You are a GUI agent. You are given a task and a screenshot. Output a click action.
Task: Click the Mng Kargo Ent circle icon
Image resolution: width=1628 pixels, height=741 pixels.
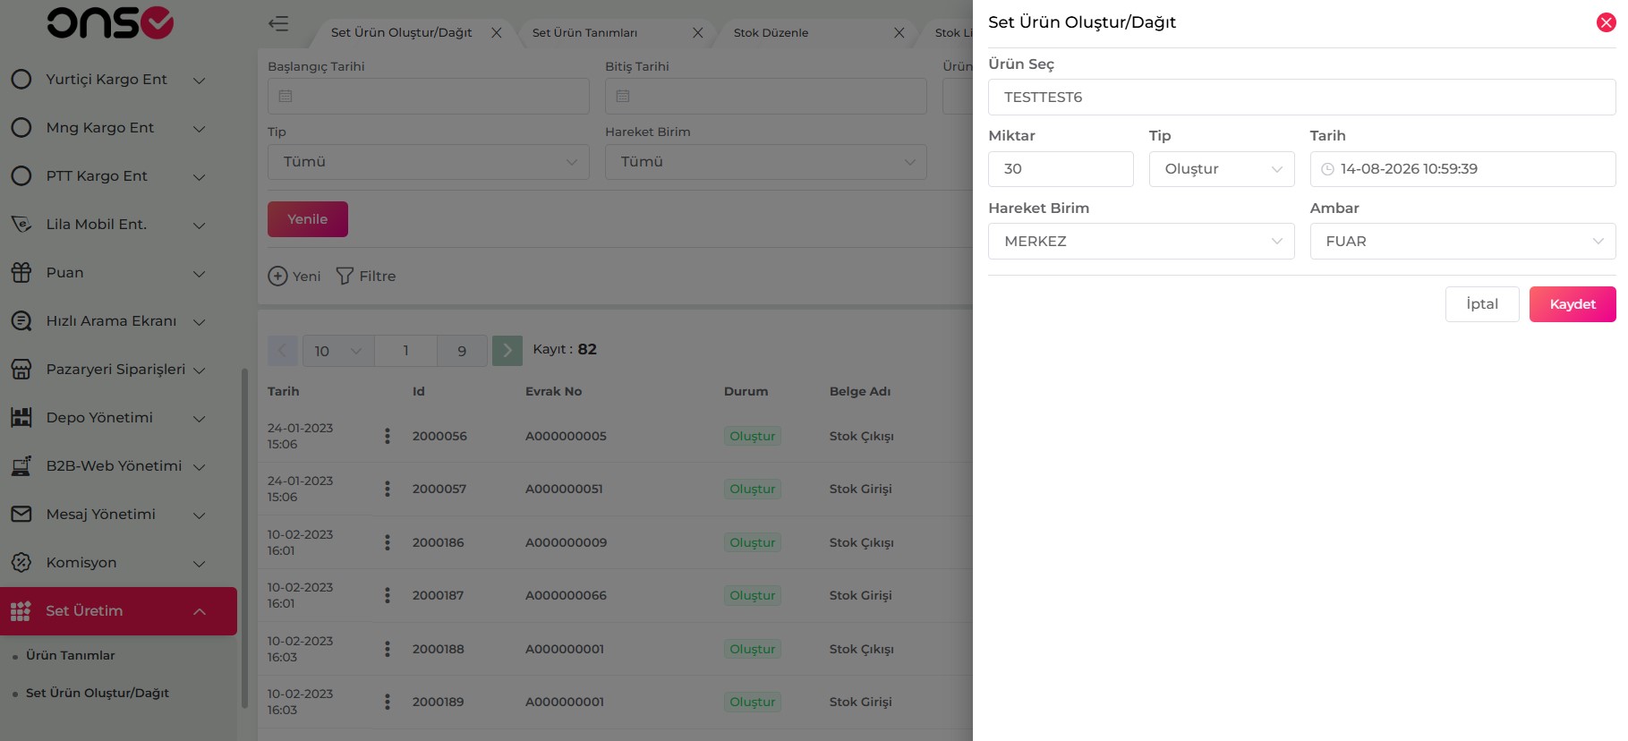point(21,127)
